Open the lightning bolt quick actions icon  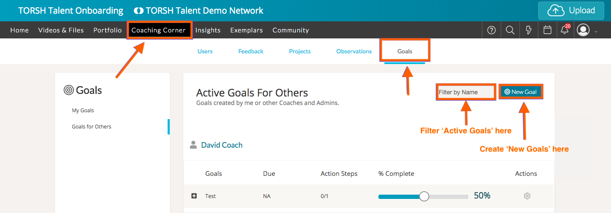[528, 30]
